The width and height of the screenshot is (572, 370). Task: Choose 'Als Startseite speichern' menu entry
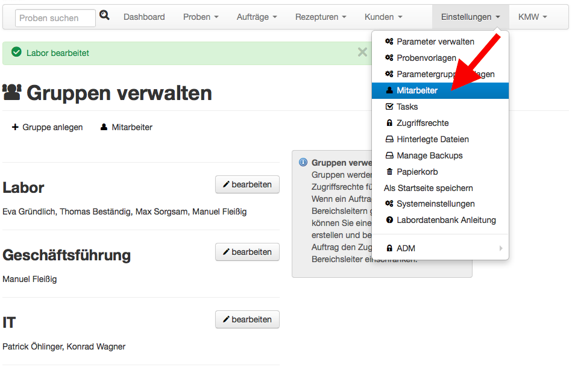(x=428, y=188)
